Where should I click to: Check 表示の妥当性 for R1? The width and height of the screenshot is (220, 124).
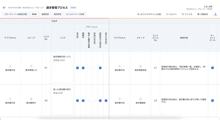(x=106, y=68)
